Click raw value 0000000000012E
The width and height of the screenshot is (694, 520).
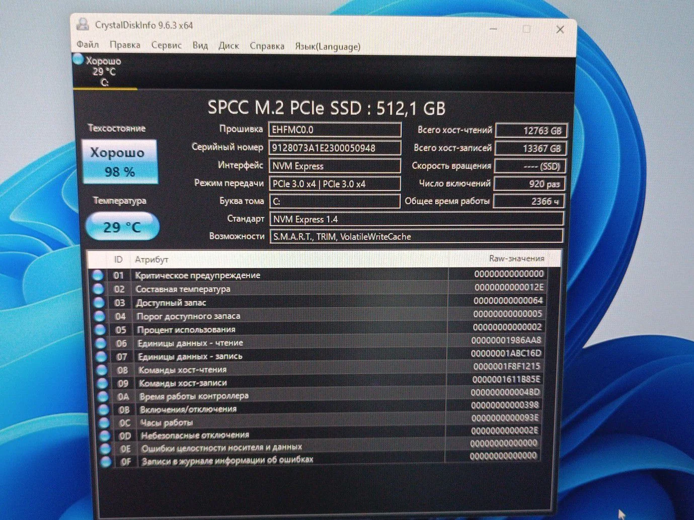509,287
